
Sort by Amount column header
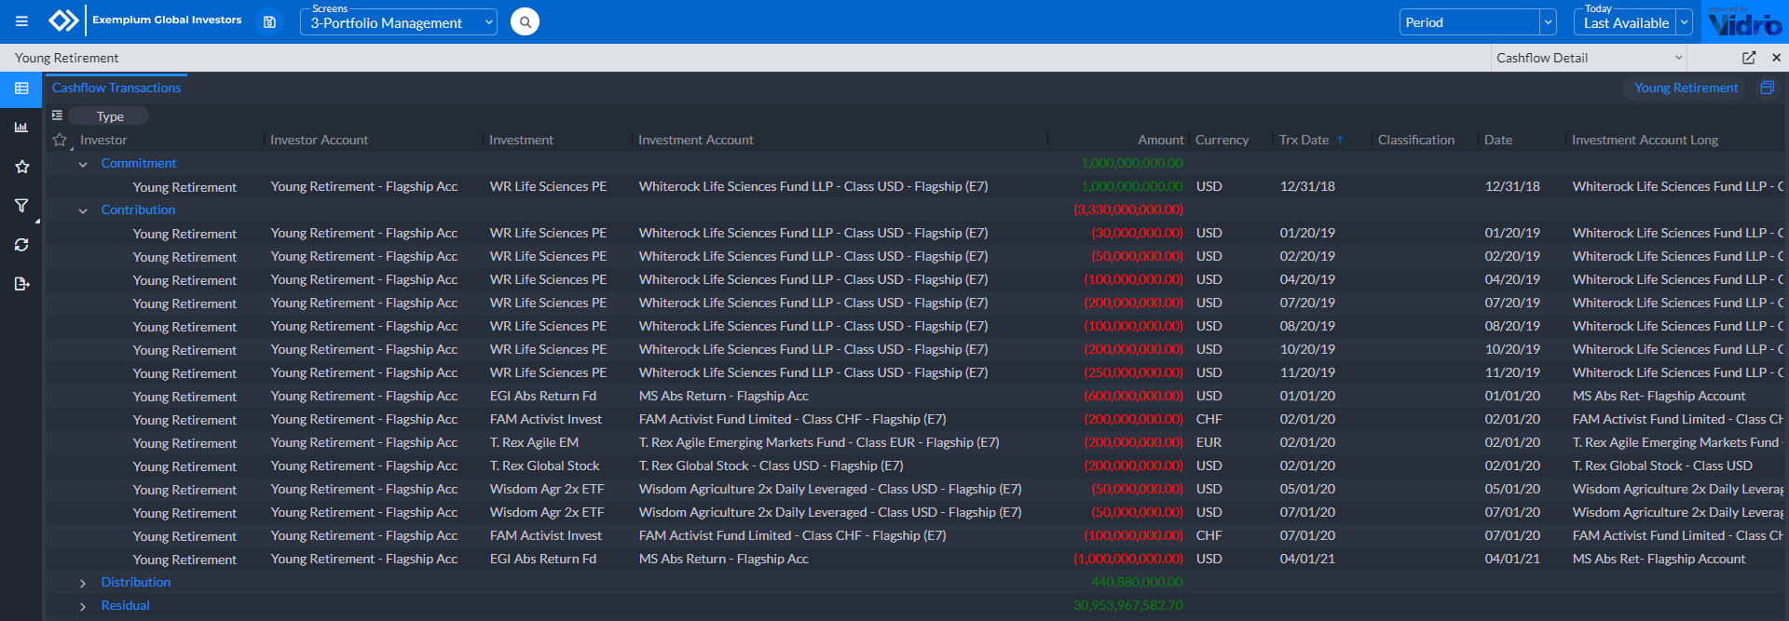point(1161,140)
